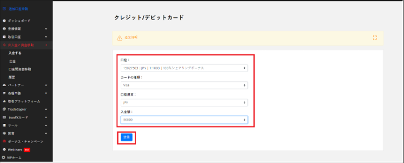Click the 追加口座申請 icon at top

[4, 8]
